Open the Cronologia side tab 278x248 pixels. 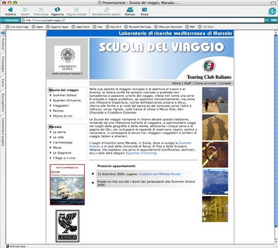(3, 64)
